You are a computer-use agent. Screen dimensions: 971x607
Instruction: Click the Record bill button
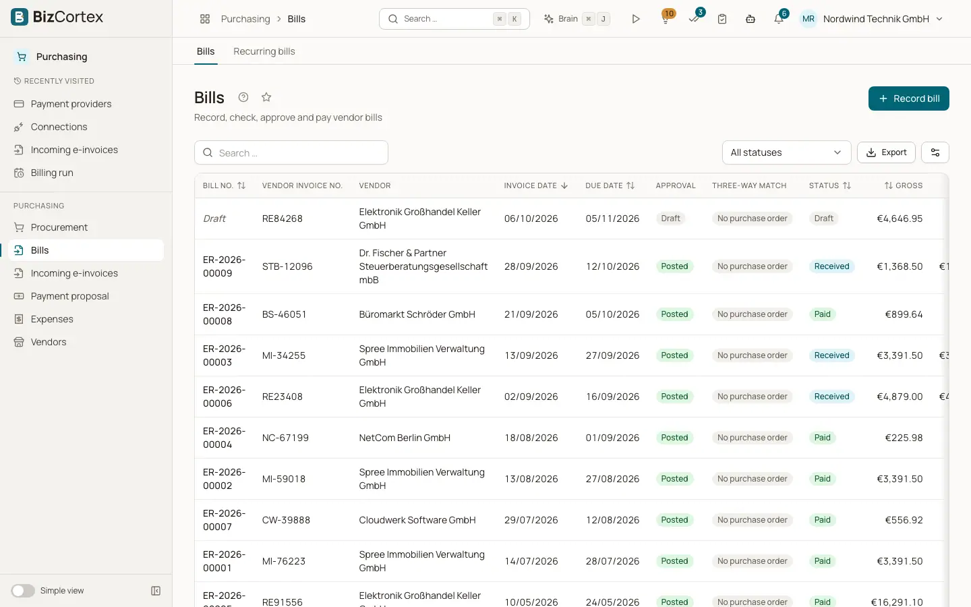pyautogui.click(x=908, y=98)
